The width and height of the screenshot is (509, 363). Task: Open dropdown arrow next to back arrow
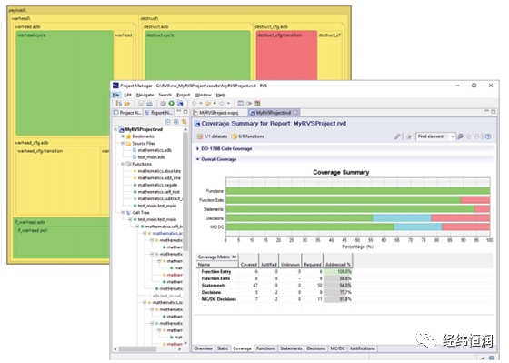point(215,104)
